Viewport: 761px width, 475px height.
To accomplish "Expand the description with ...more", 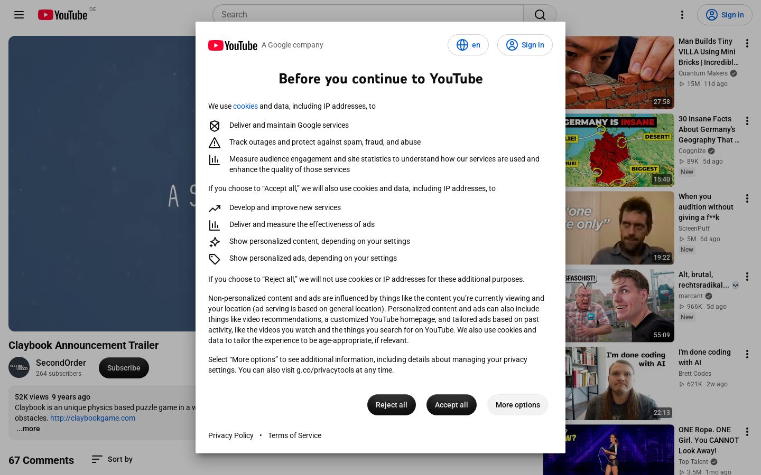I will tap(28, 429).
